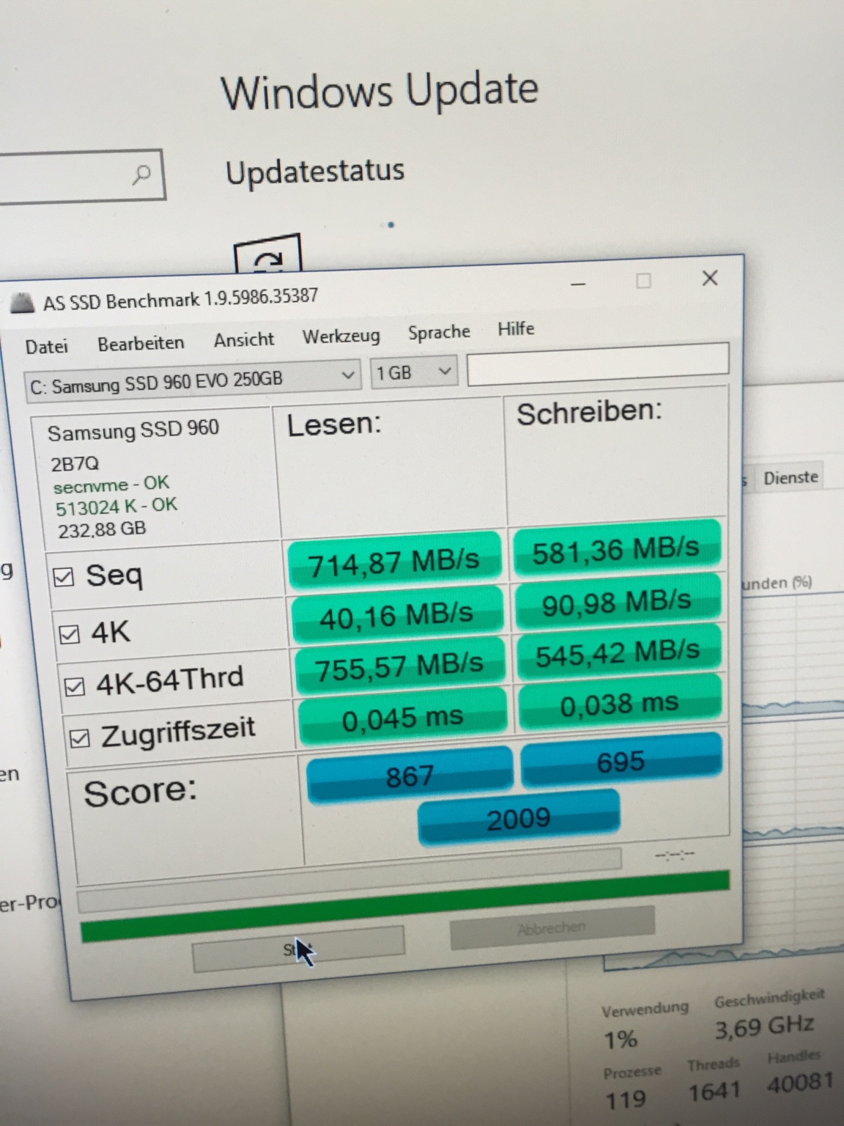This screenshot has width=844, height=1126.
Task: Open the Werkzeug menu
Action: 341,336
